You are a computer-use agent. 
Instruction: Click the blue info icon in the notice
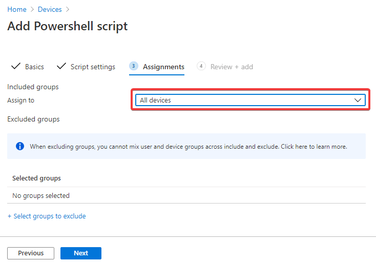click(20, 146)
